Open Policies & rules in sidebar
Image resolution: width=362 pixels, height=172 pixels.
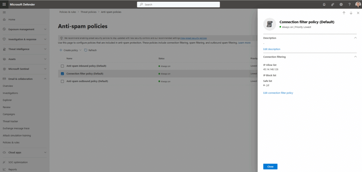11,142
